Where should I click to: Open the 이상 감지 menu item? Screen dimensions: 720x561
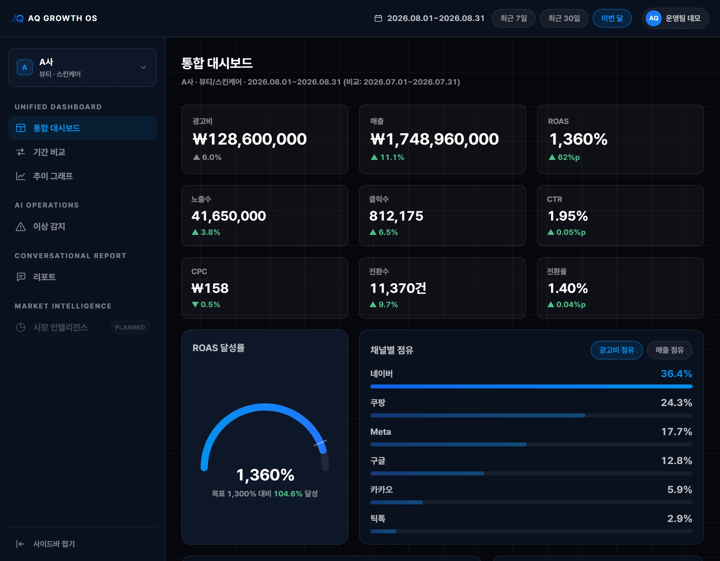(x=82, y=227)
